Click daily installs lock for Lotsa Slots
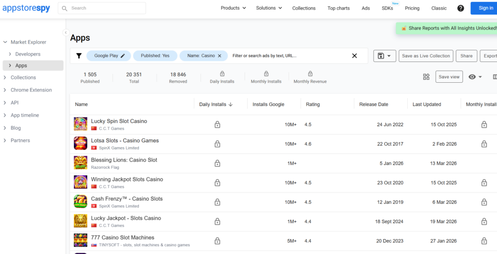Image resolution: width=497 pixels, height=254 pixels. (x=217, y=144)
